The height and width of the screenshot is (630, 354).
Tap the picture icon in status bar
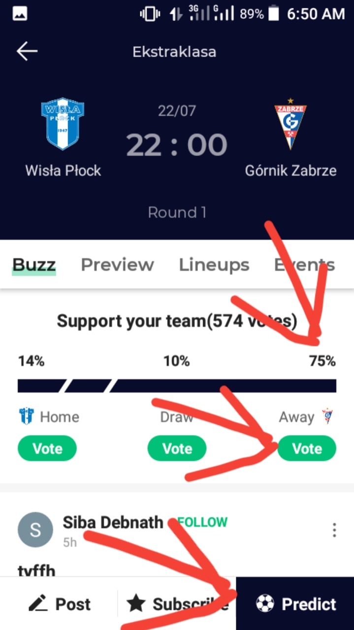pos(20,14)
